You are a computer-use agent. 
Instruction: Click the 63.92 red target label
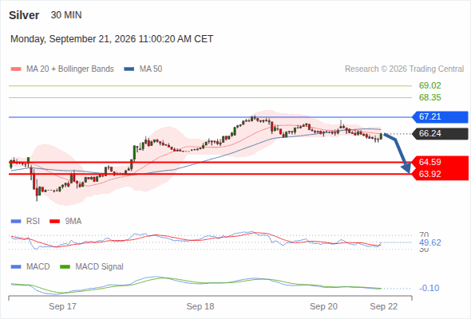[429, 174]
